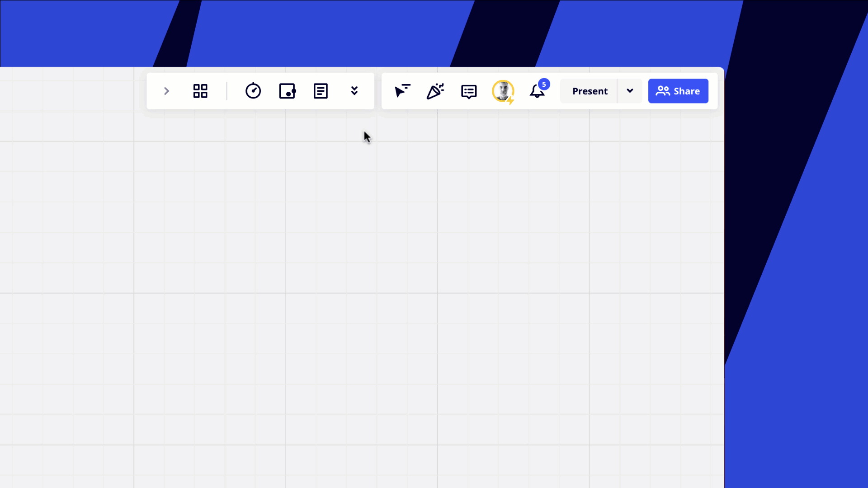Open the Present options dropdown arrow

pos(630,91)
